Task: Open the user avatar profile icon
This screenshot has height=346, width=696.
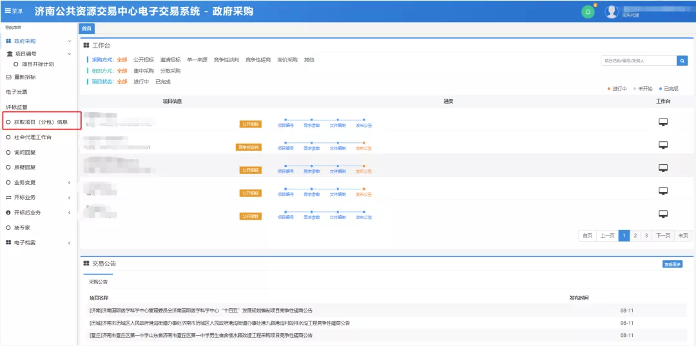Action: coord(611,12)
